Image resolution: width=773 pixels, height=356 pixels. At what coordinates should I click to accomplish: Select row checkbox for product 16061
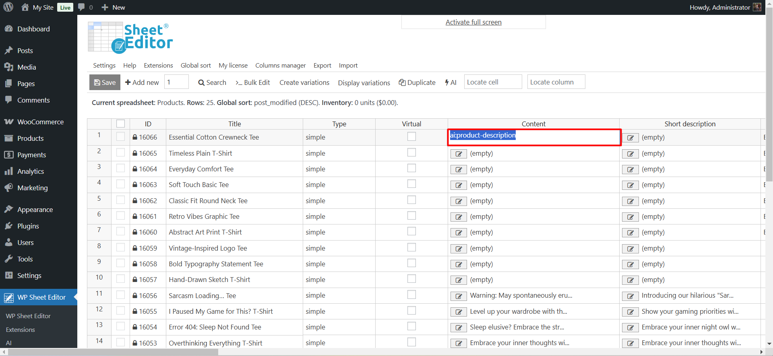click(x=120, y=216)
